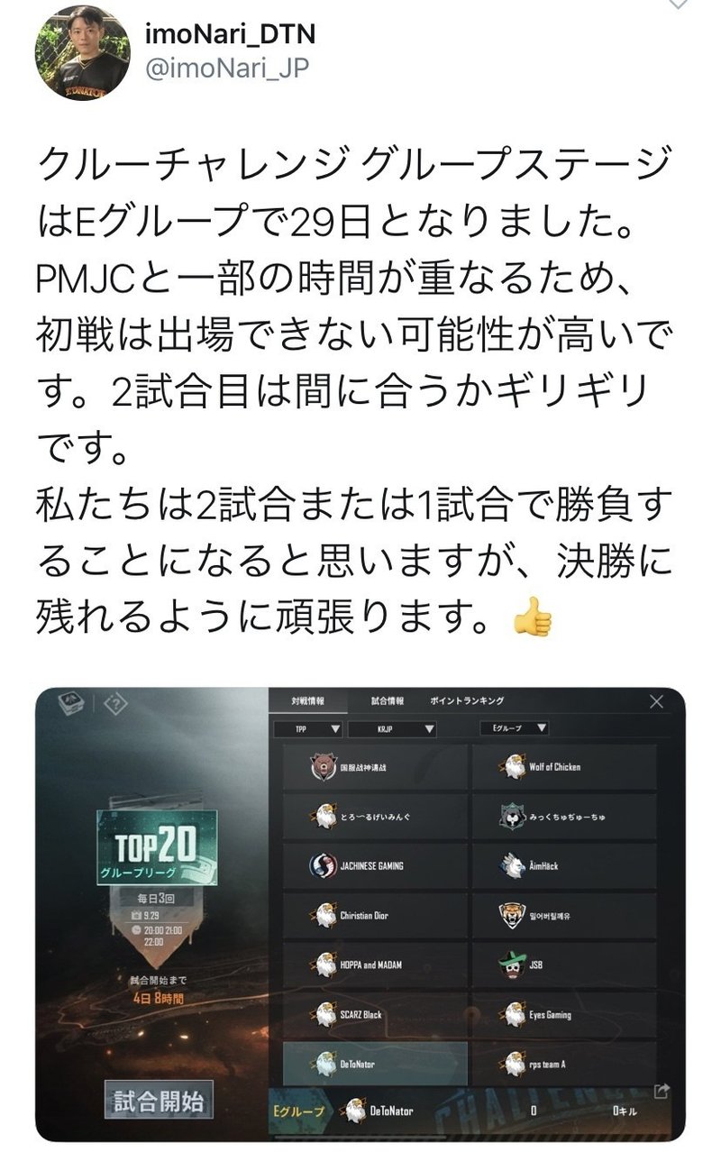Select the JACHINESE GAMING team logo
721x1152 pixels.
coord(322,866)
